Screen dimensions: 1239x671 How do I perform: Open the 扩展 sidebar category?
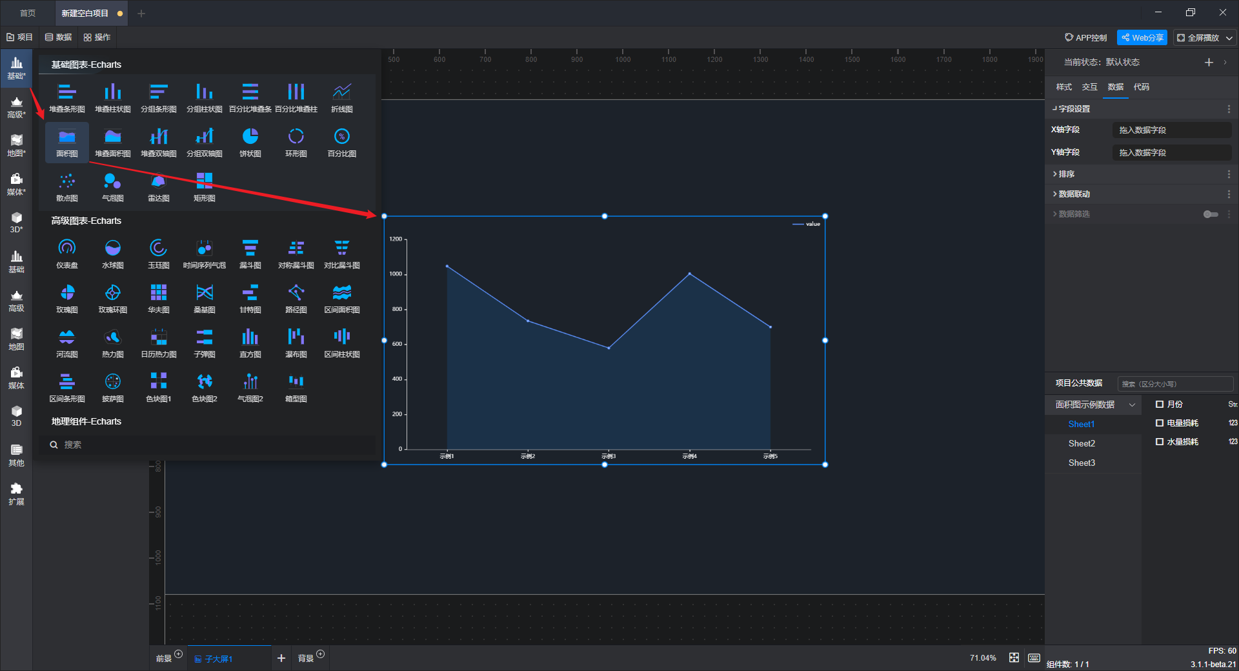tap(17, 495)
